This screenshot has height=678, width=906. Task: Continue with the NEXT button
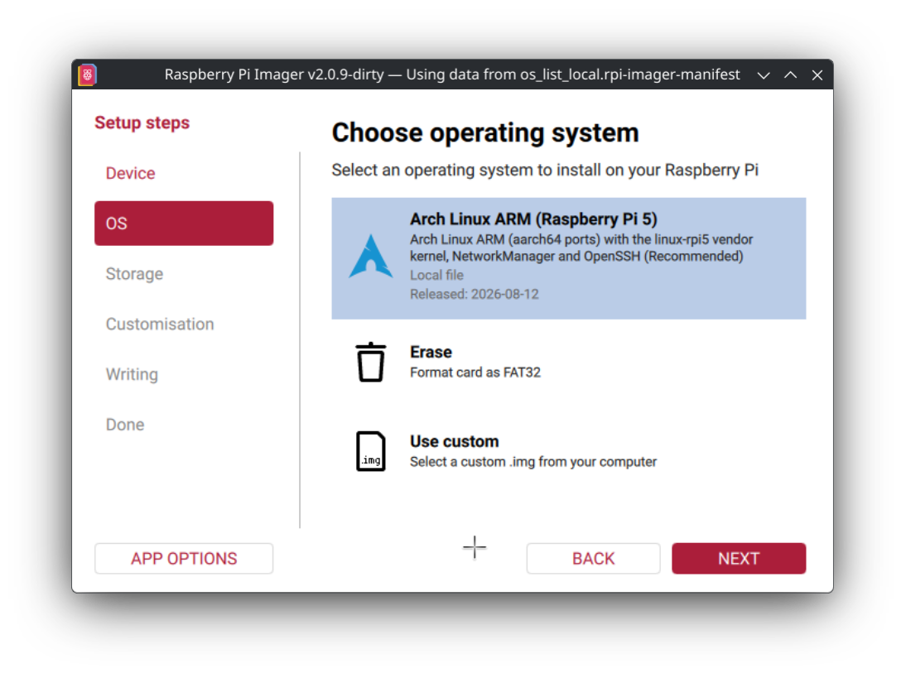739,559
